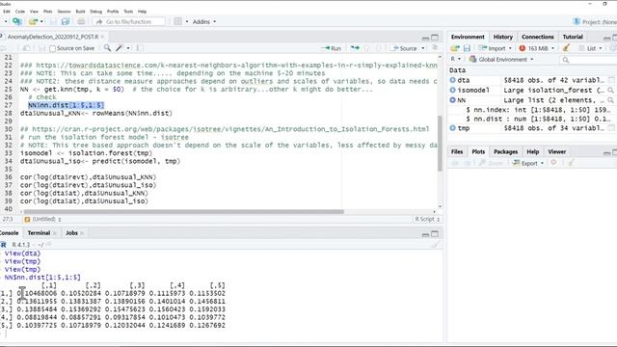Minimize the console pane
This screenshot has width=617, height=347.
[425, 234]
